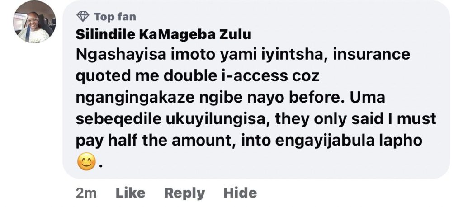
Task: Click the smiling face emoji in comment
Action: pyautogui.click(x=86, y=161)
